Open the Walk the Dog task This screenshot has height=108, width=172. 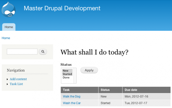click(x=72, y=96)
